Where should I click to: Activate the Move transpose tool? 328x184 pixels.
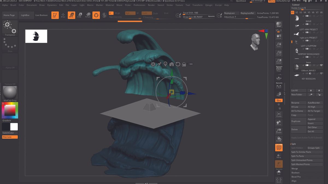pyautogui.click(x=71, y=15)
